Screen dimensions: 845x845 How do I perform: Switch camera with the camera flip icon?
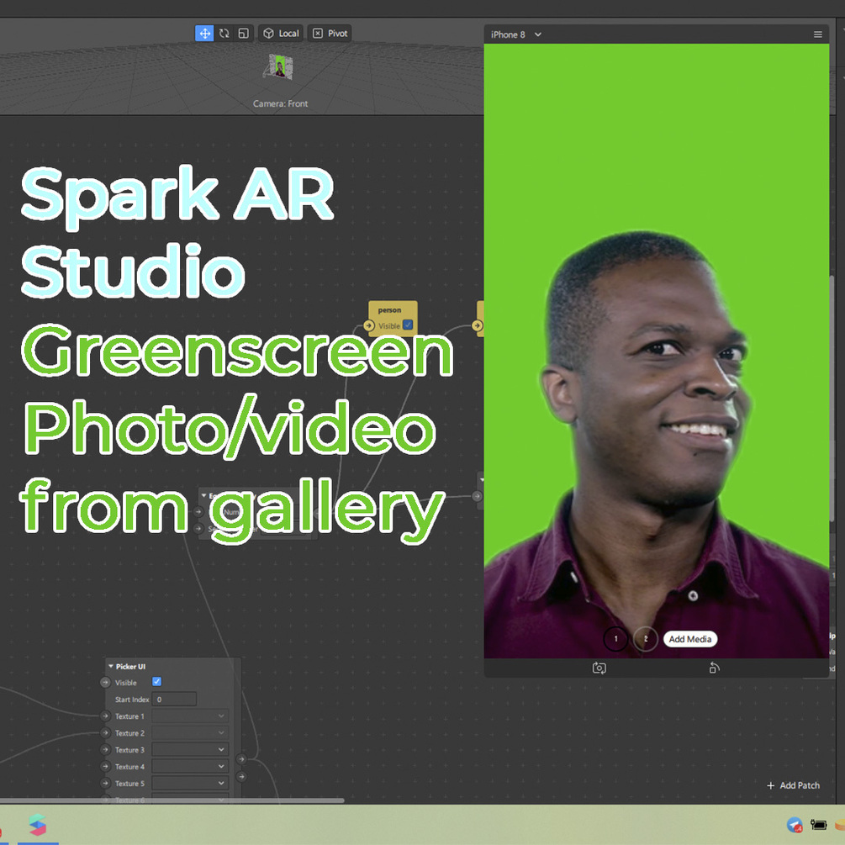pos(599,668)
